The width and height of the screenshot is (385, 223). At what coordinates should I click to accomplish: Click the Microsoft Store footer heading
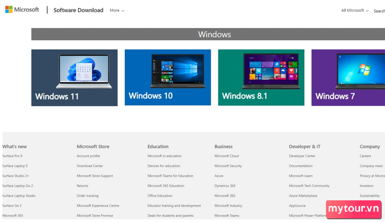(x=93, y=146)
